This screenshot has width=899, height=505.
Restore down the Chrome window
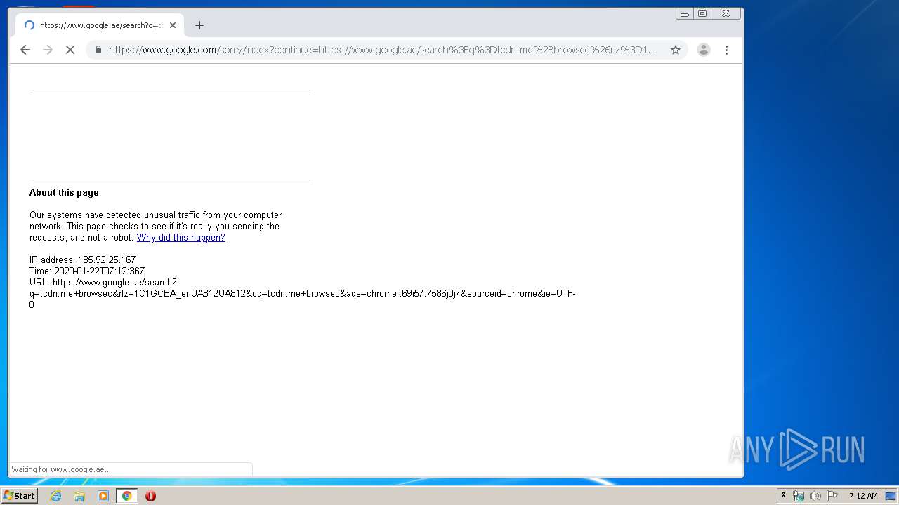[702, 13]
